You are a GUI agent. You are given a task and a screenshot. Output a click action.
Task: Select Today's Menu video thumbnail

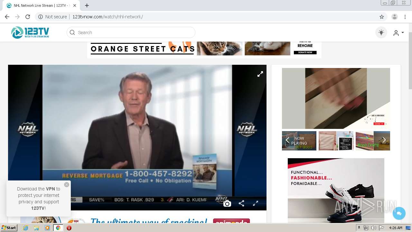336,141
